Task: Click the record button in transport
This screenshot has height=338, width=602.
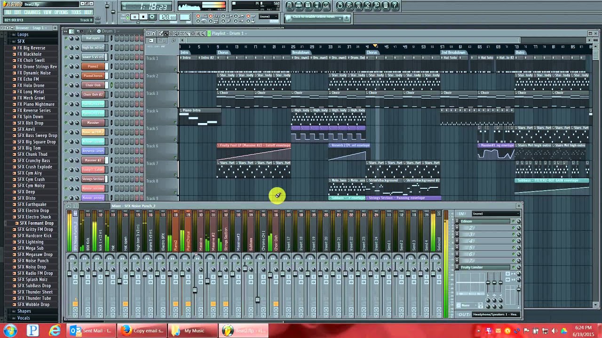Action: (x=152, y=17)
